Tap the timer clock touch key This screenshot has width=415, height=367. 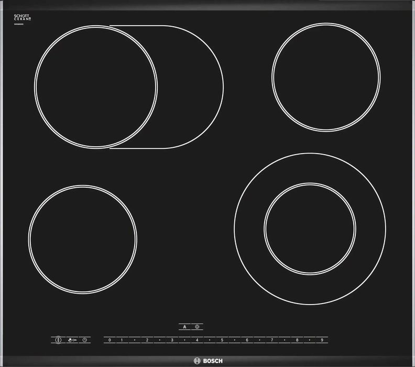(85, 340)
